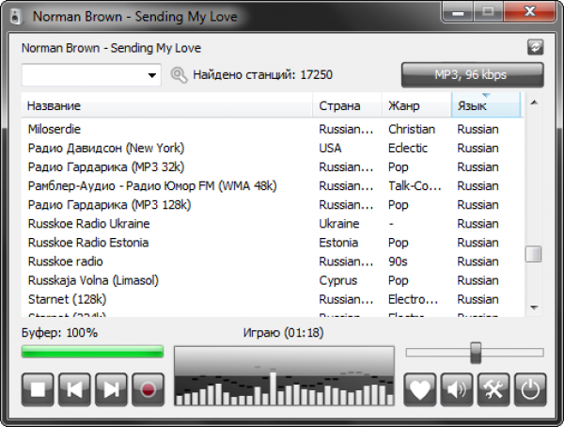Viewport: 564px width, 427px height.
Task: Click the 90s genre cell
Action: (398, 261)
